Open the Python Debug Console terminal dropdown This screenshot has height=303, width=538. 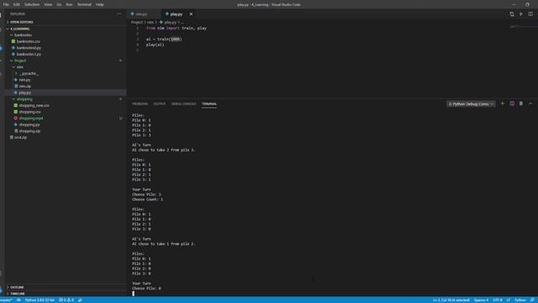471,104
